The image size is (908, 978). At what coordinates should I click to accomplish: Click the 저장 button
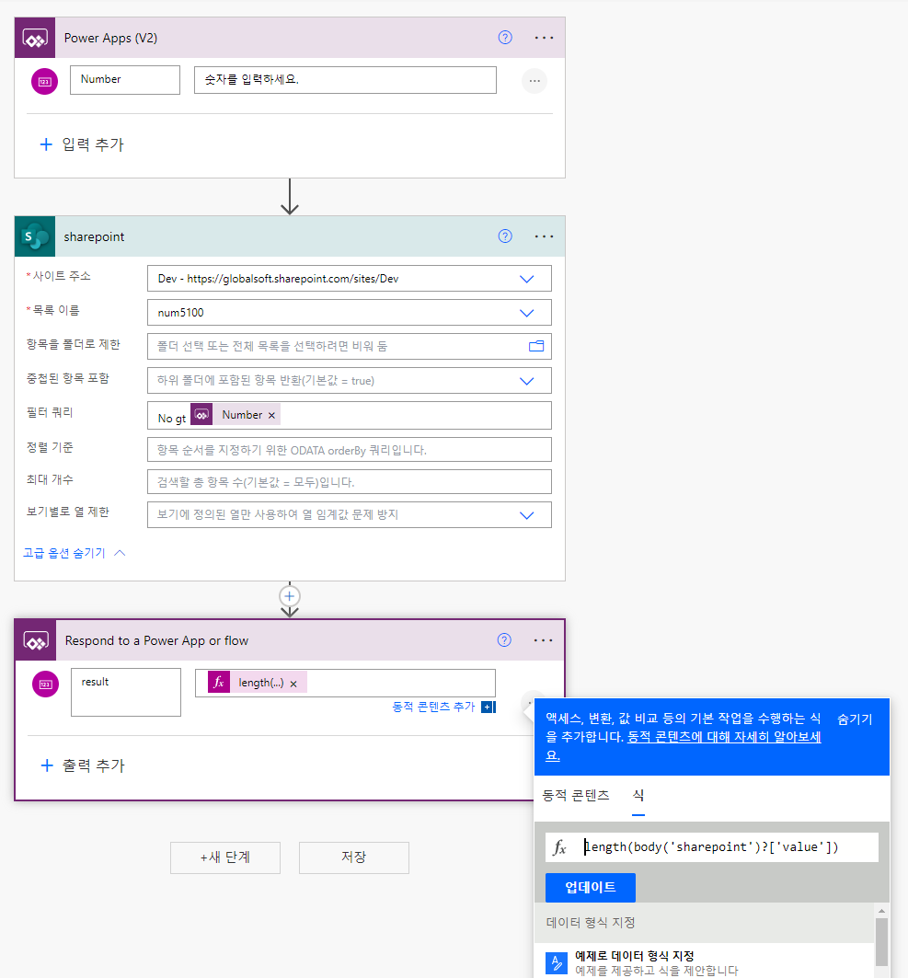pos(353,857)
